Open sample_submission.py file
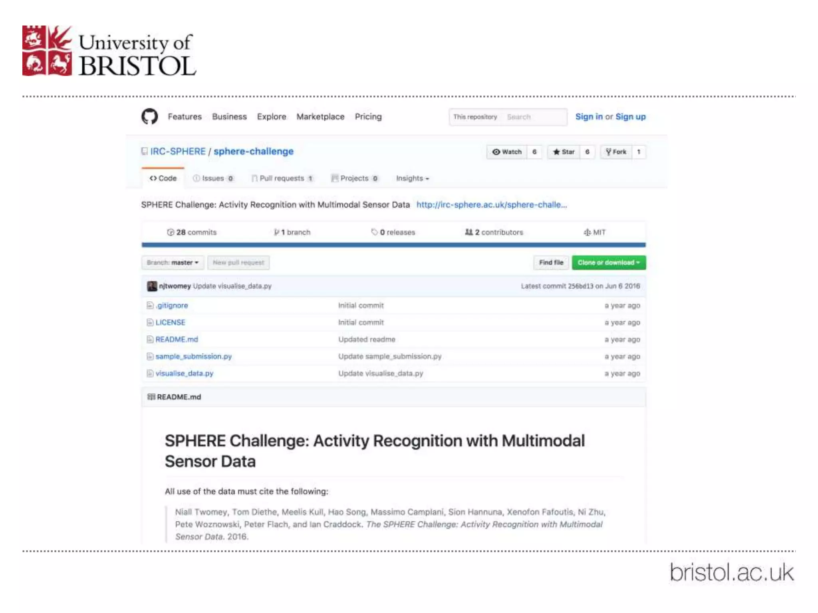 pos(194,356)
